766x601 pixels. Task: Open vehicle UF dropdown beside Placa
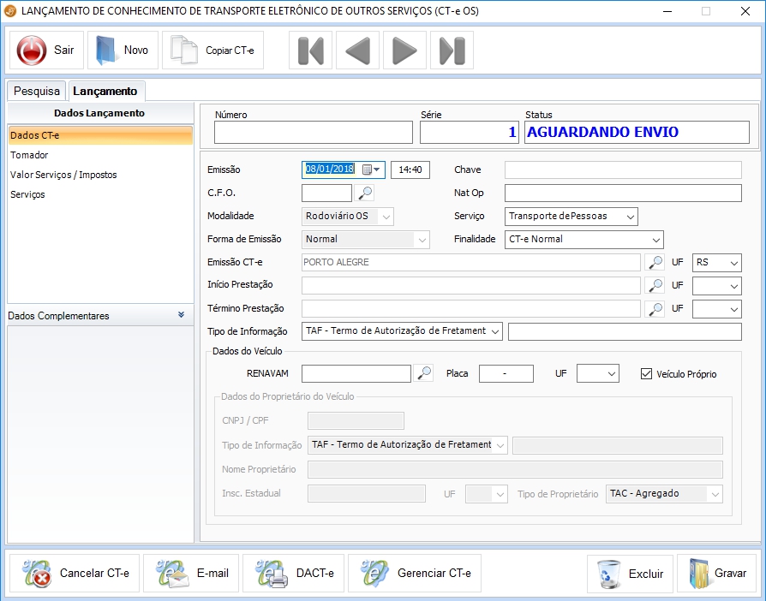pos(598,374)
